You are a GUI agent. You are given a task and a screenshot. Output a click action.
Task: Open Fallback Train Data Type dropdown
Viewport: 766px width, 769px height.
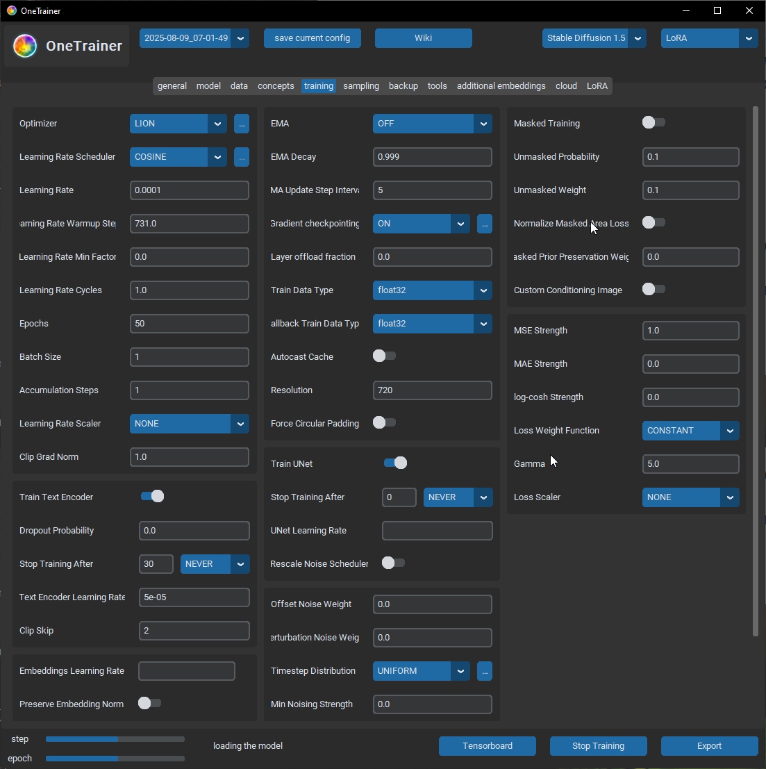432,324
